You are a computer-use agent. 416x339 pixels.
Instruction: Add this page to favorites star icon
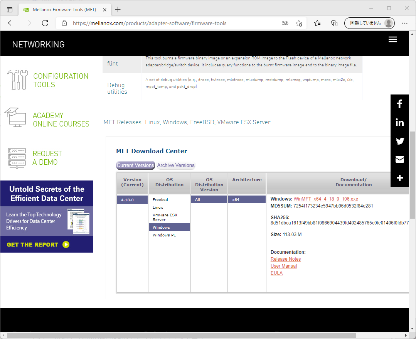point(299,24)
